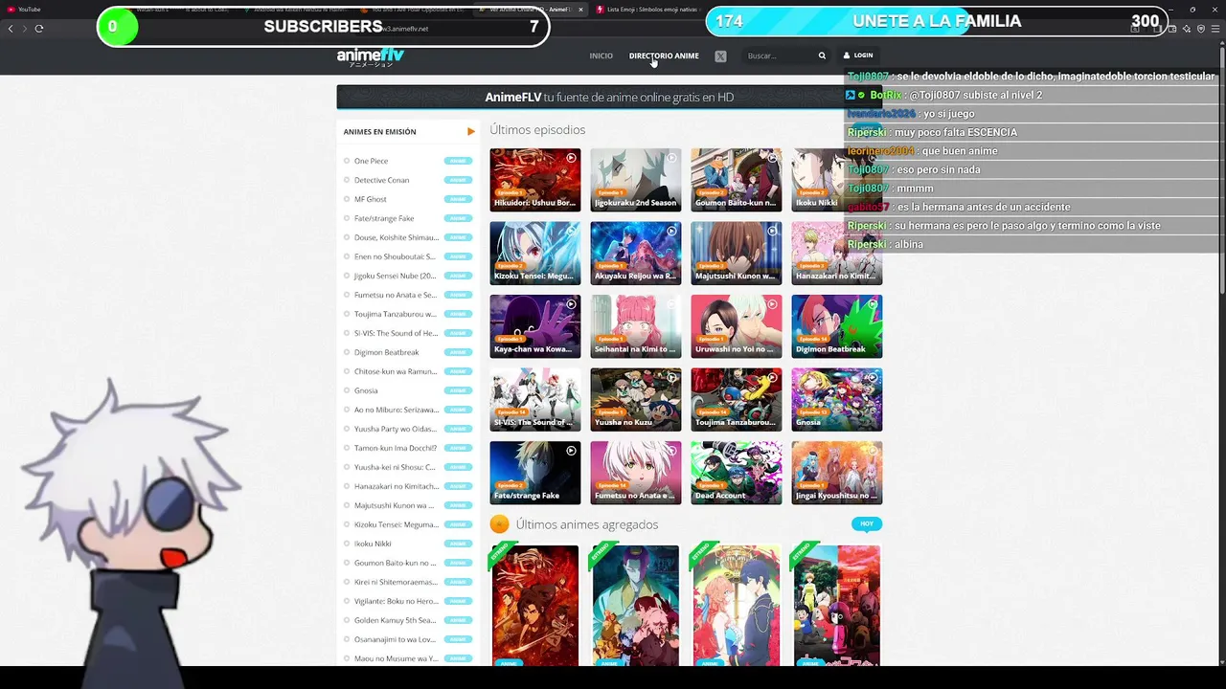This screenshot has height=689, width=1226.
Task: Click the orange circle icon beside Últimos animes agregados
Action: [x=499, y=524]
